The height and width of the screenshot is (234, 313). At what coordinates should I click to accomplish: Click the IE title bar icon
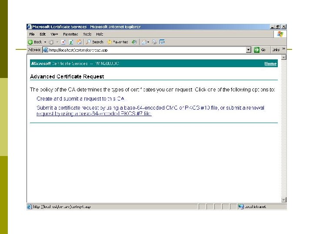click(30, 27)
